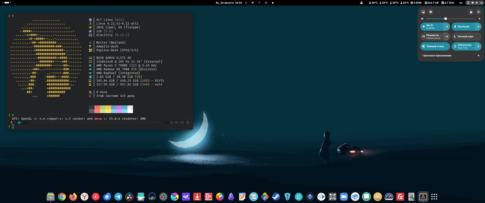The width and height of the screenshot is (485, 203).
Task: Launch Audacious headphones icon in the dock
Action: click(152, 197)
